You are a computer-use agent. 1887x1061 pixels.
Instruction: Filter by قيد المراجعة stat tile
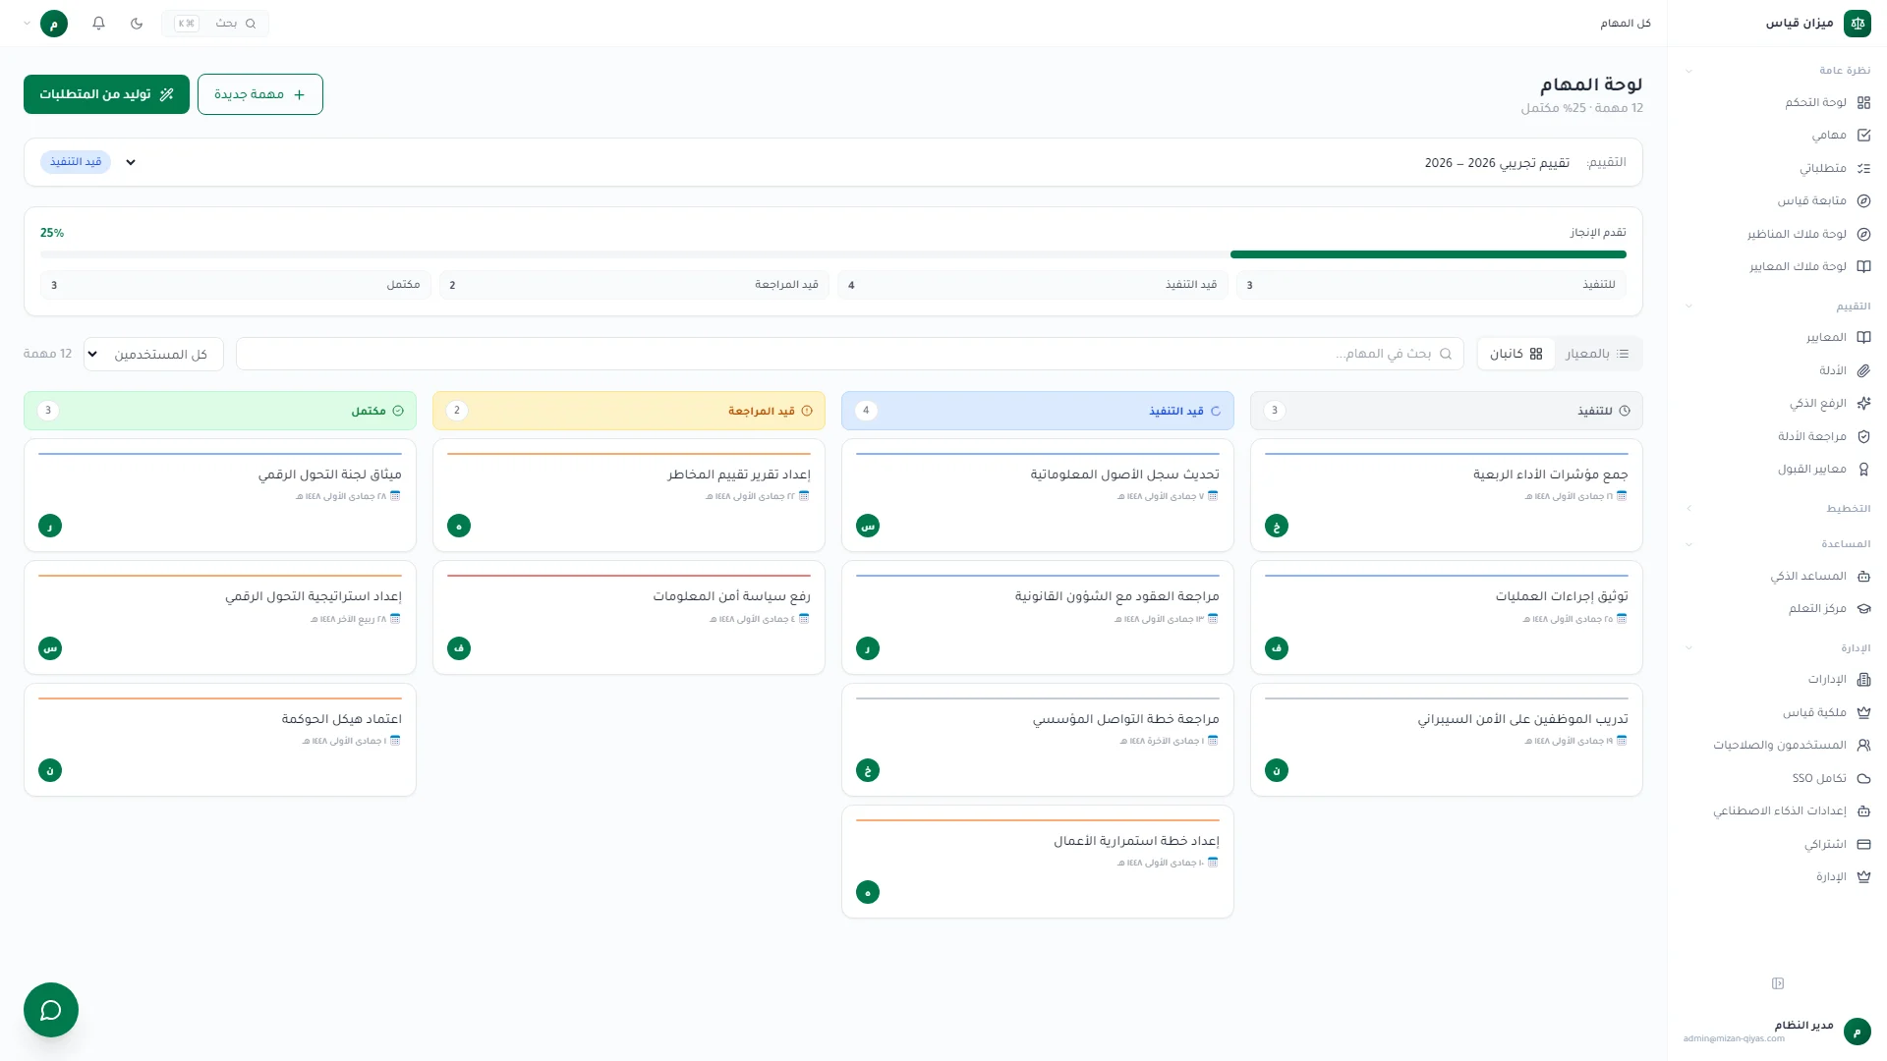[x=634, y=285]
